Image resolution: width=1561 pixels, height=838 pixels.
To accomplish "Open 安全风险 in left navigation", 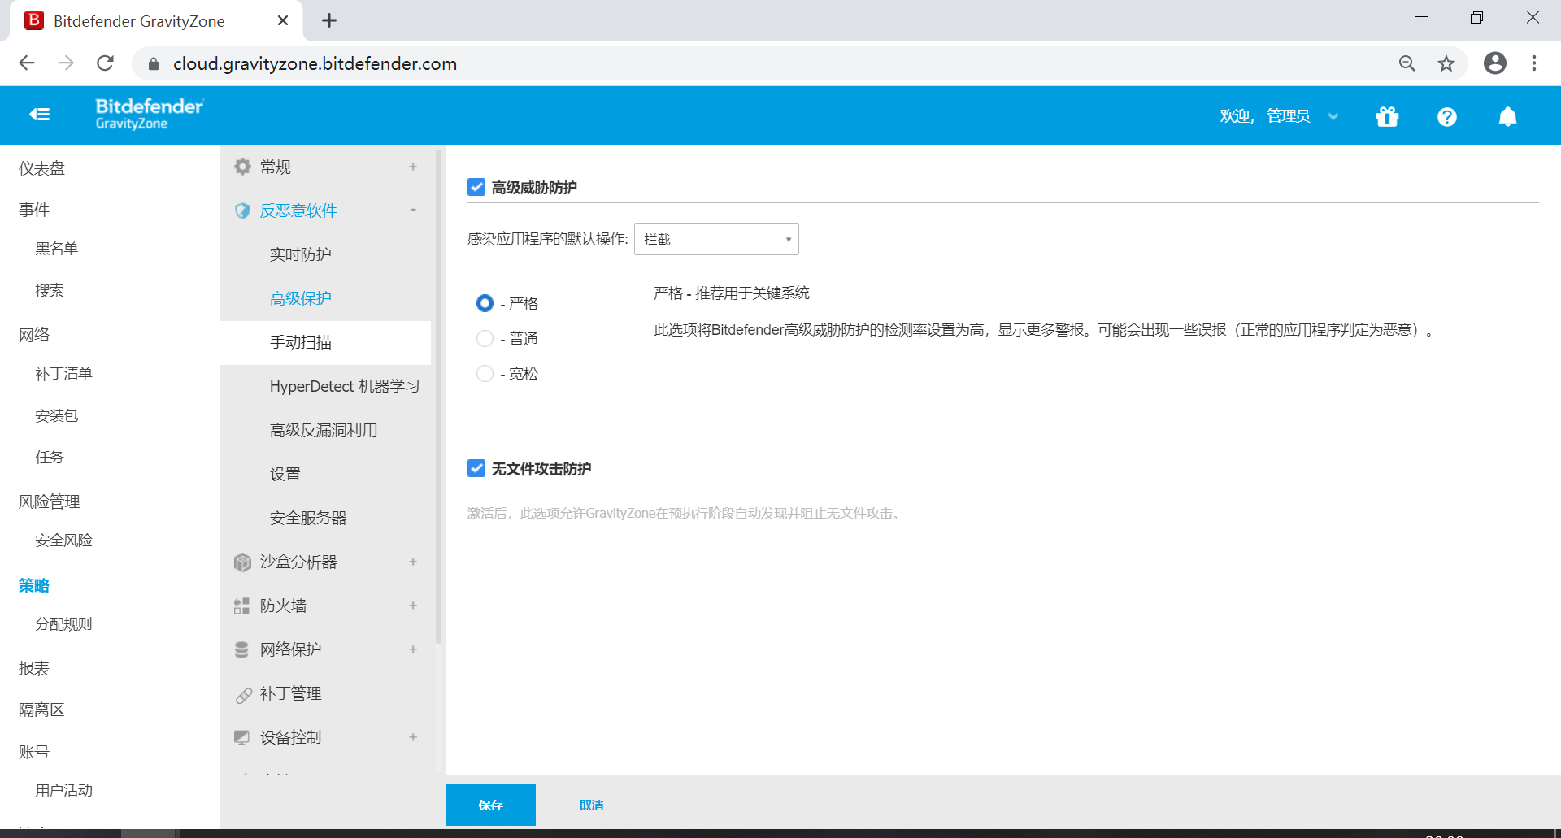I will (x=63, y=541).
